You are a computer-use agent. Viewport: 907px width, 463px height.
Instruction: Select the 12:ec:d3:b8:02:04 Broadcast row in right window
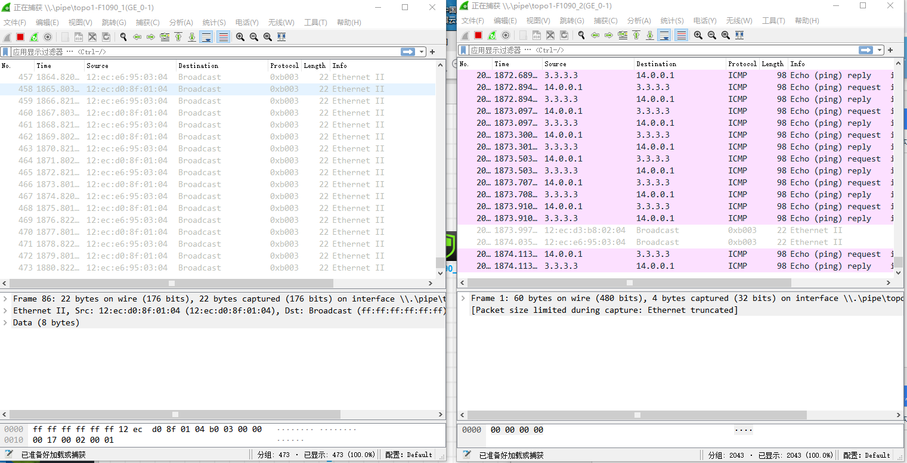[676, 230]
